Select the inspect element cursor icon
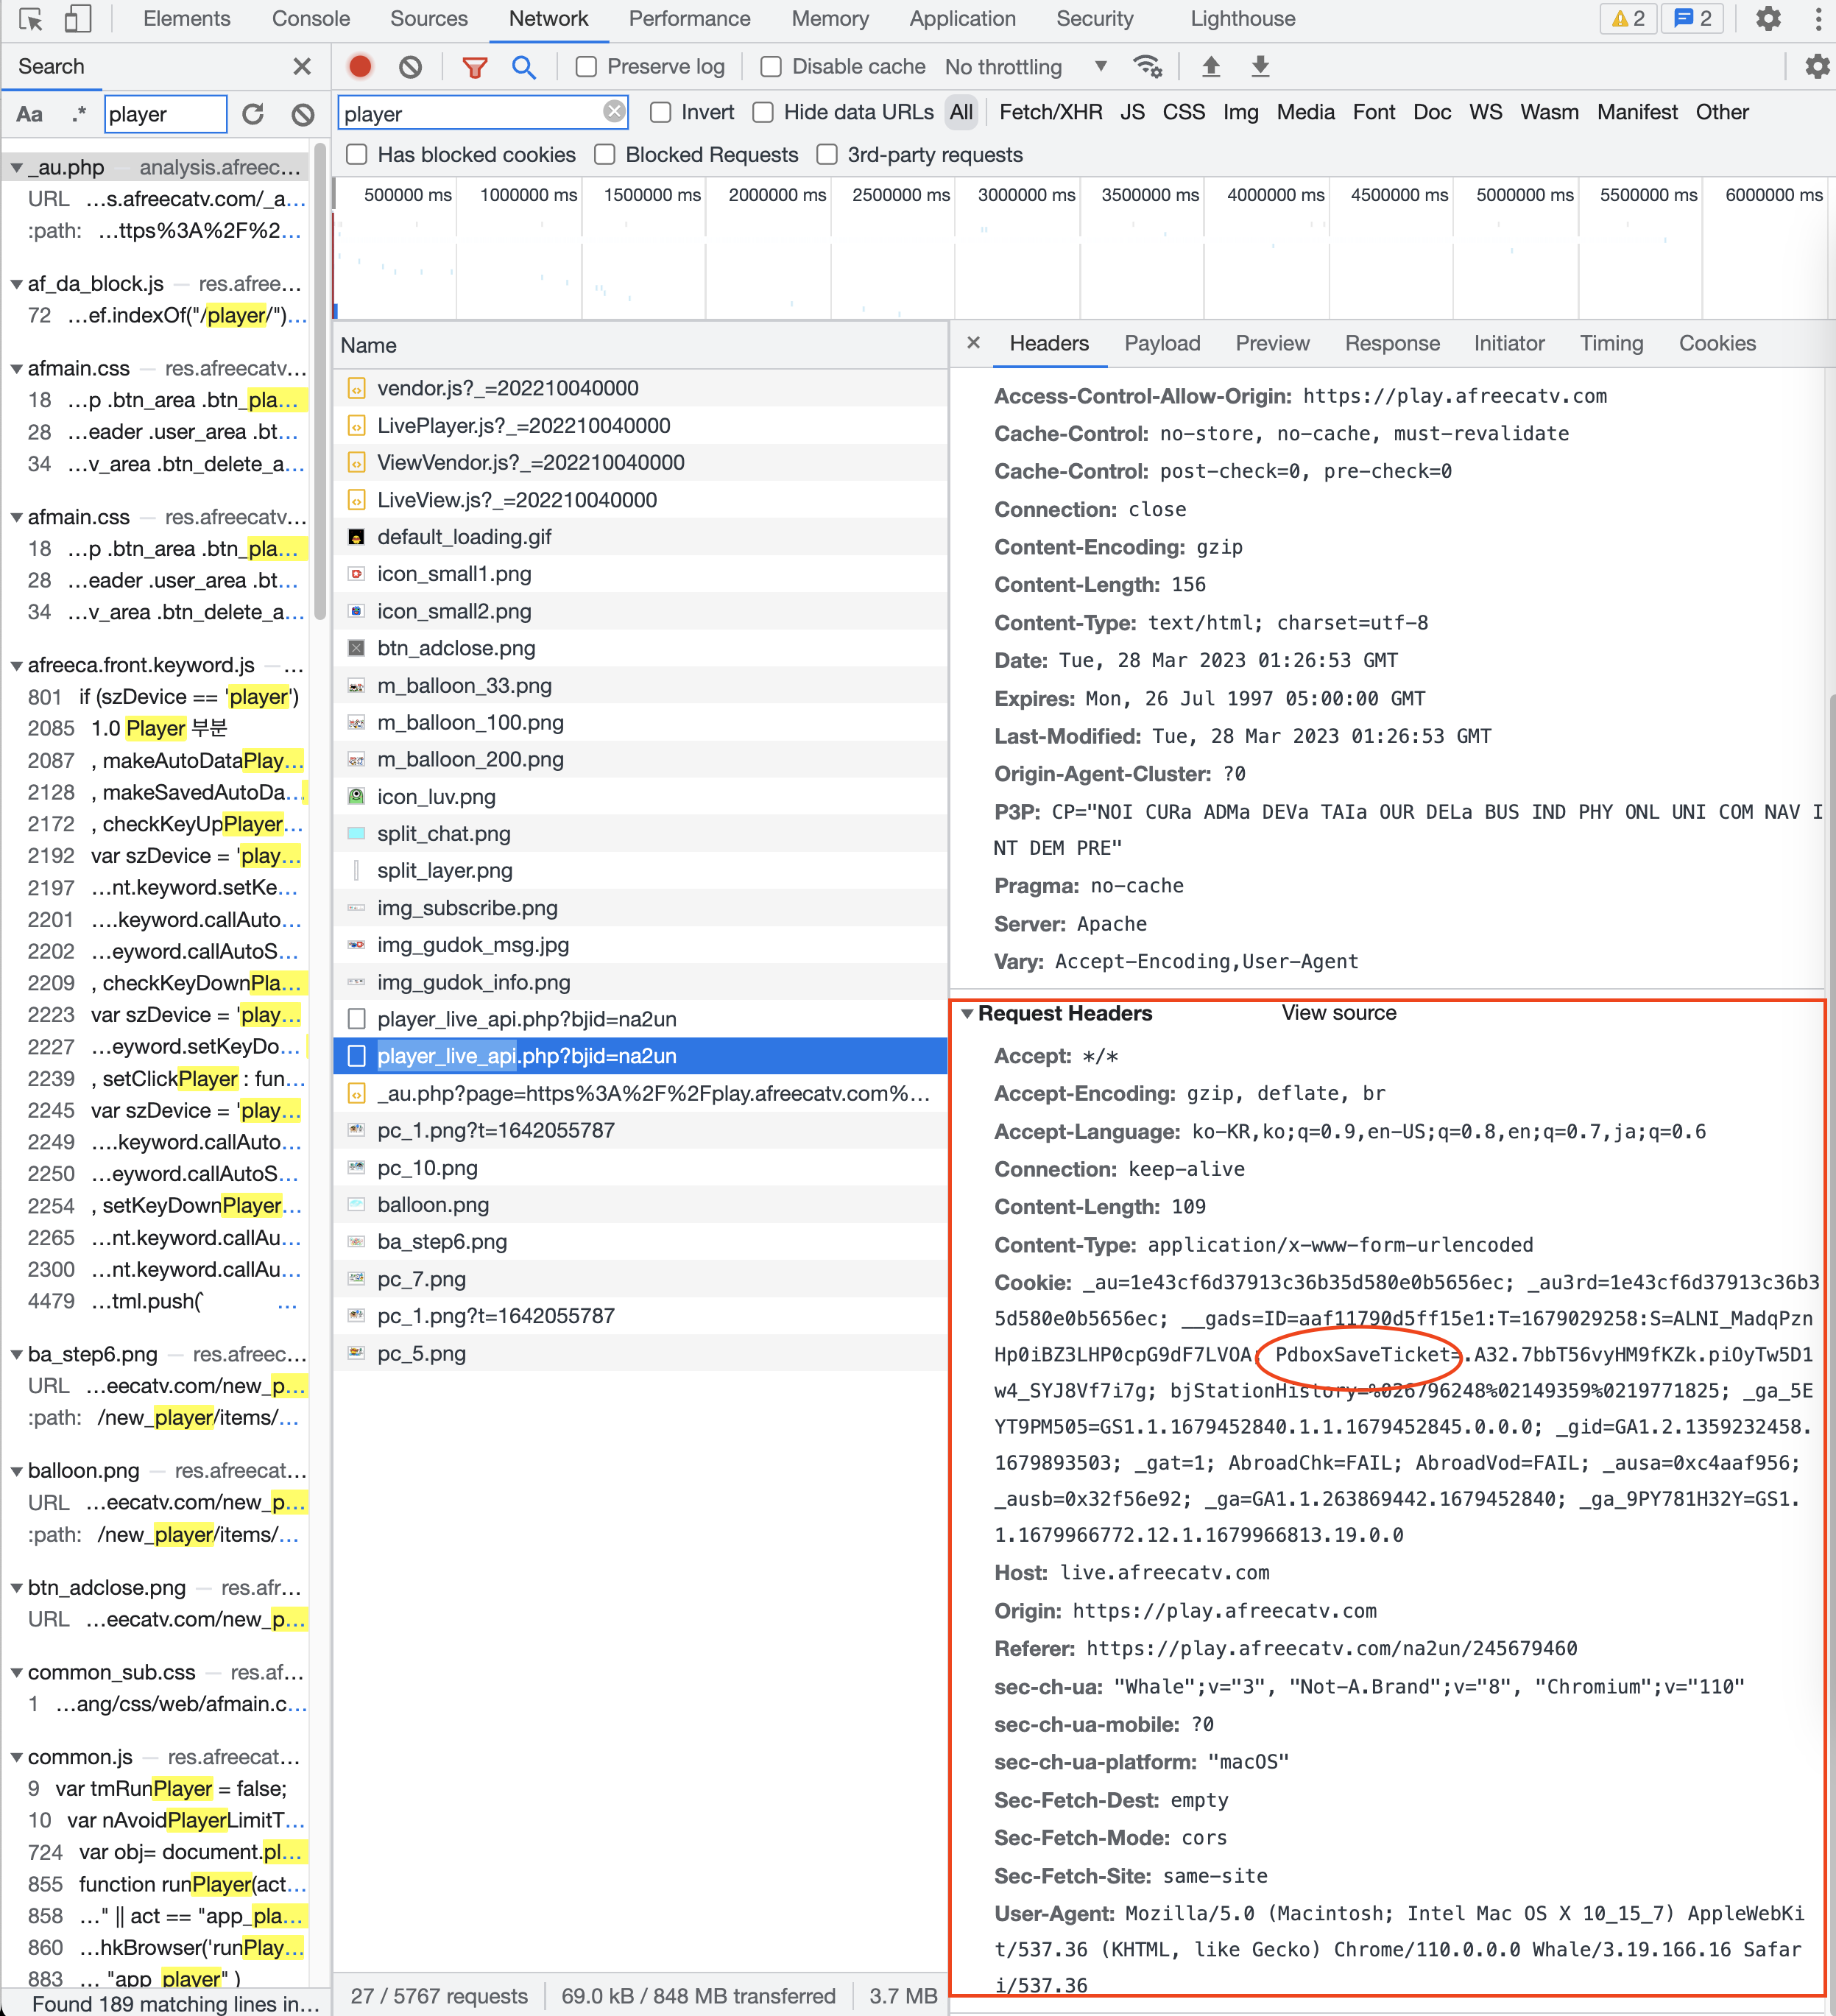Viewport: 1836px width, 2016px height. (30, 19)
